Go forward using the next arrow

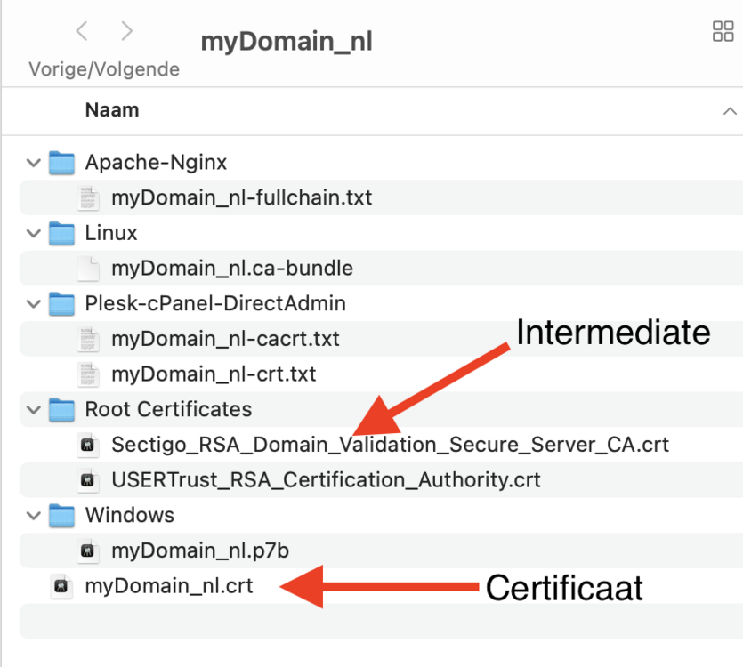click(x=126, y=32)
